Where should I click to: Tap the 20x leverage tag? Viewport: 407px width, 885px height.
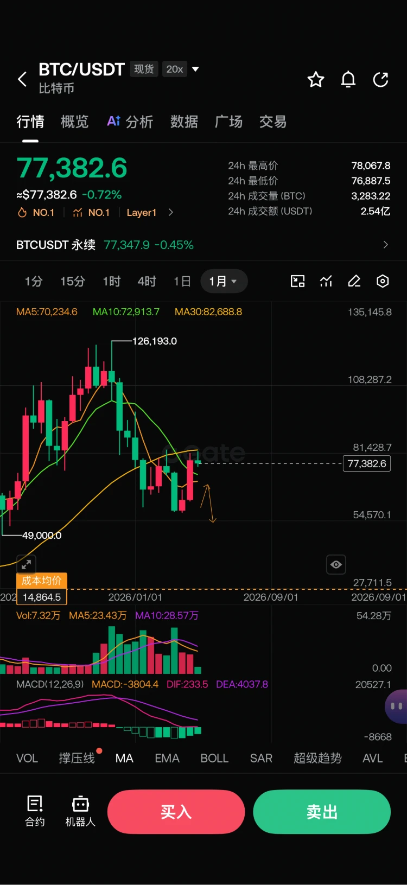point(175,69)
